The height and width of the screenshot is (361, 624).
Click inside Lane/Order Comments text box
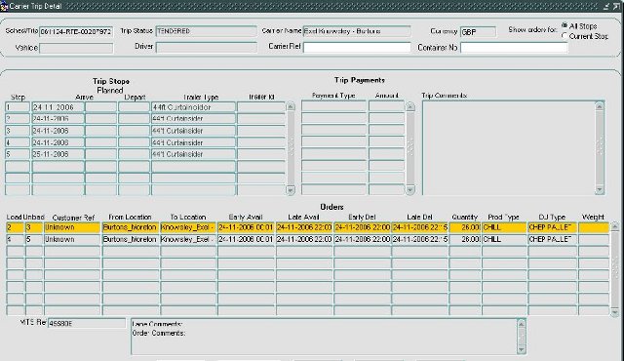coord(324,337)
